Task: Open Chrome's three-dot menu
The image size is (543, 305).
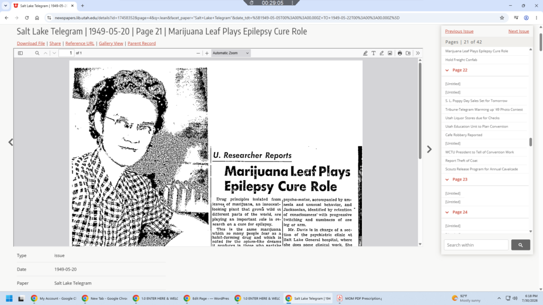Action: [537, 17]
